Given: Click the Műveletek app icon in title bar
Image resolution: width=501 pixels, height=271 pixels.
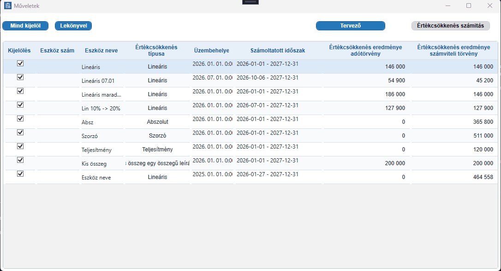Looking at the screenshot, I should [x=8, y=6].
